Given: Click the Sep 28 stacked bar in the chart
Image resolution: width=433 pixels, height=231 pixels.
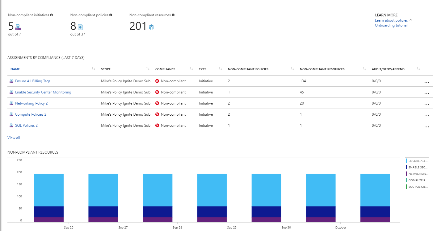Looking at the screenshot, I should click(x=157, y=197).
